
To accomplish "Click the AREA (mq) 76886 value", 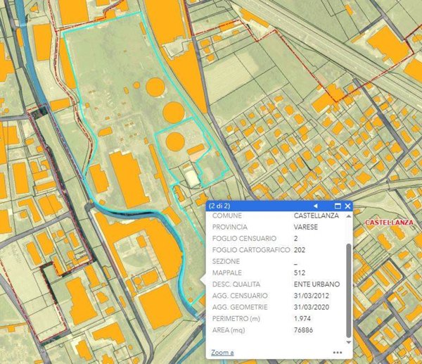I will pos(303,330).
